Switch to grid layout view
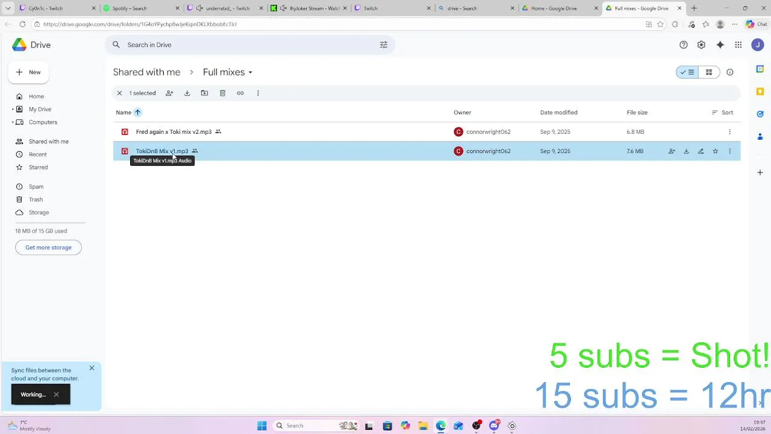Viewport: 771px width, 434px height. [709, 72]
